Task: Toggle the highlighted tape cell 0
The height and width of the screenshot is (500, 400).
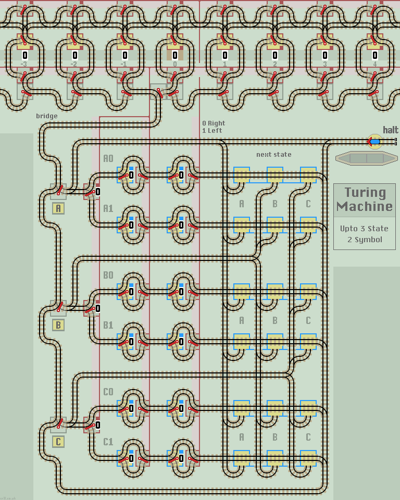Action: coord(175,56)
